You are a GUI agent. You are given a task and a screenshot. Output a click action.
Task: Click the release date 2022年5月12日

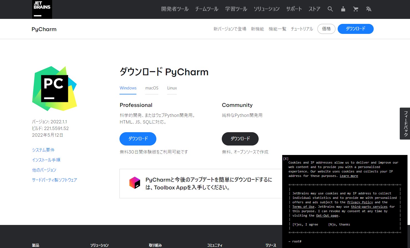click(48, 135)
